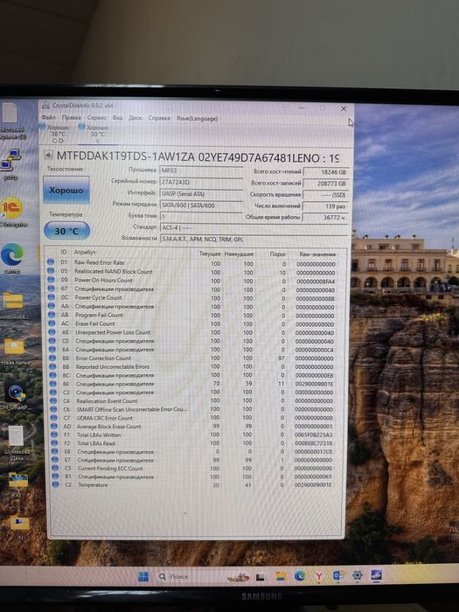
Task: Click status icon of Temperature attribute row
Action: click(55, 484)
